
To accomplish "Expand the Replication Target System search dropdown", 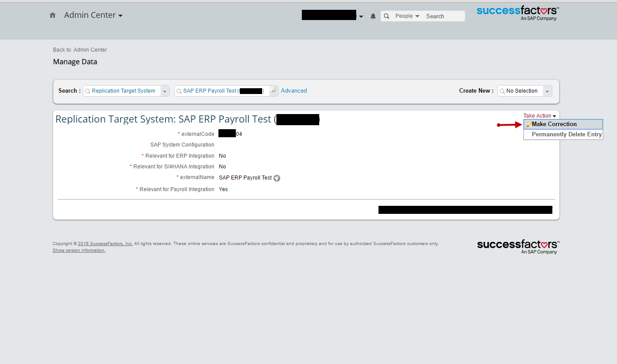I will click(165, 91).
